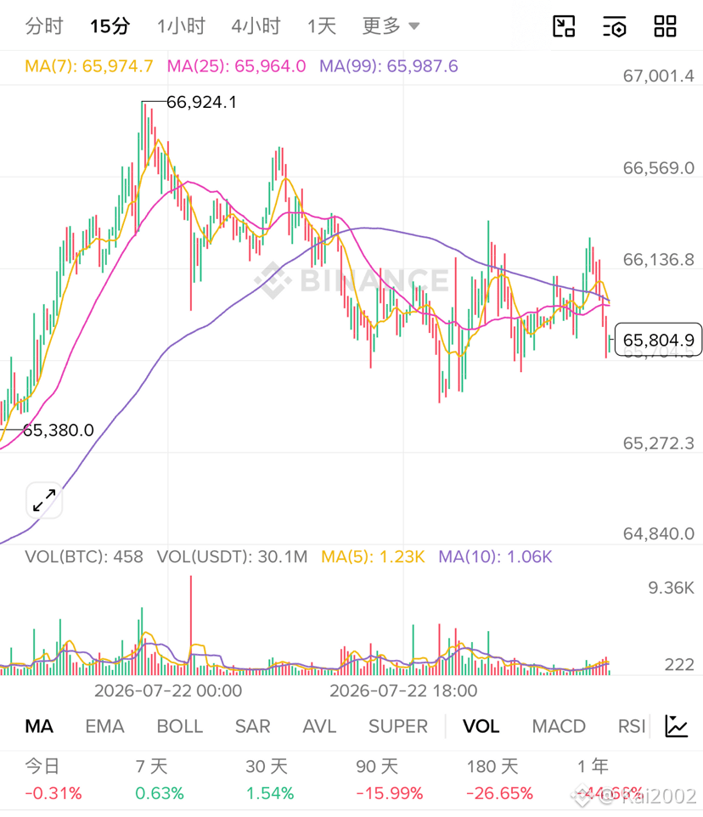Toggle the SUPER indicator
This screenshot has width=703, height=817.
[398, 726]
